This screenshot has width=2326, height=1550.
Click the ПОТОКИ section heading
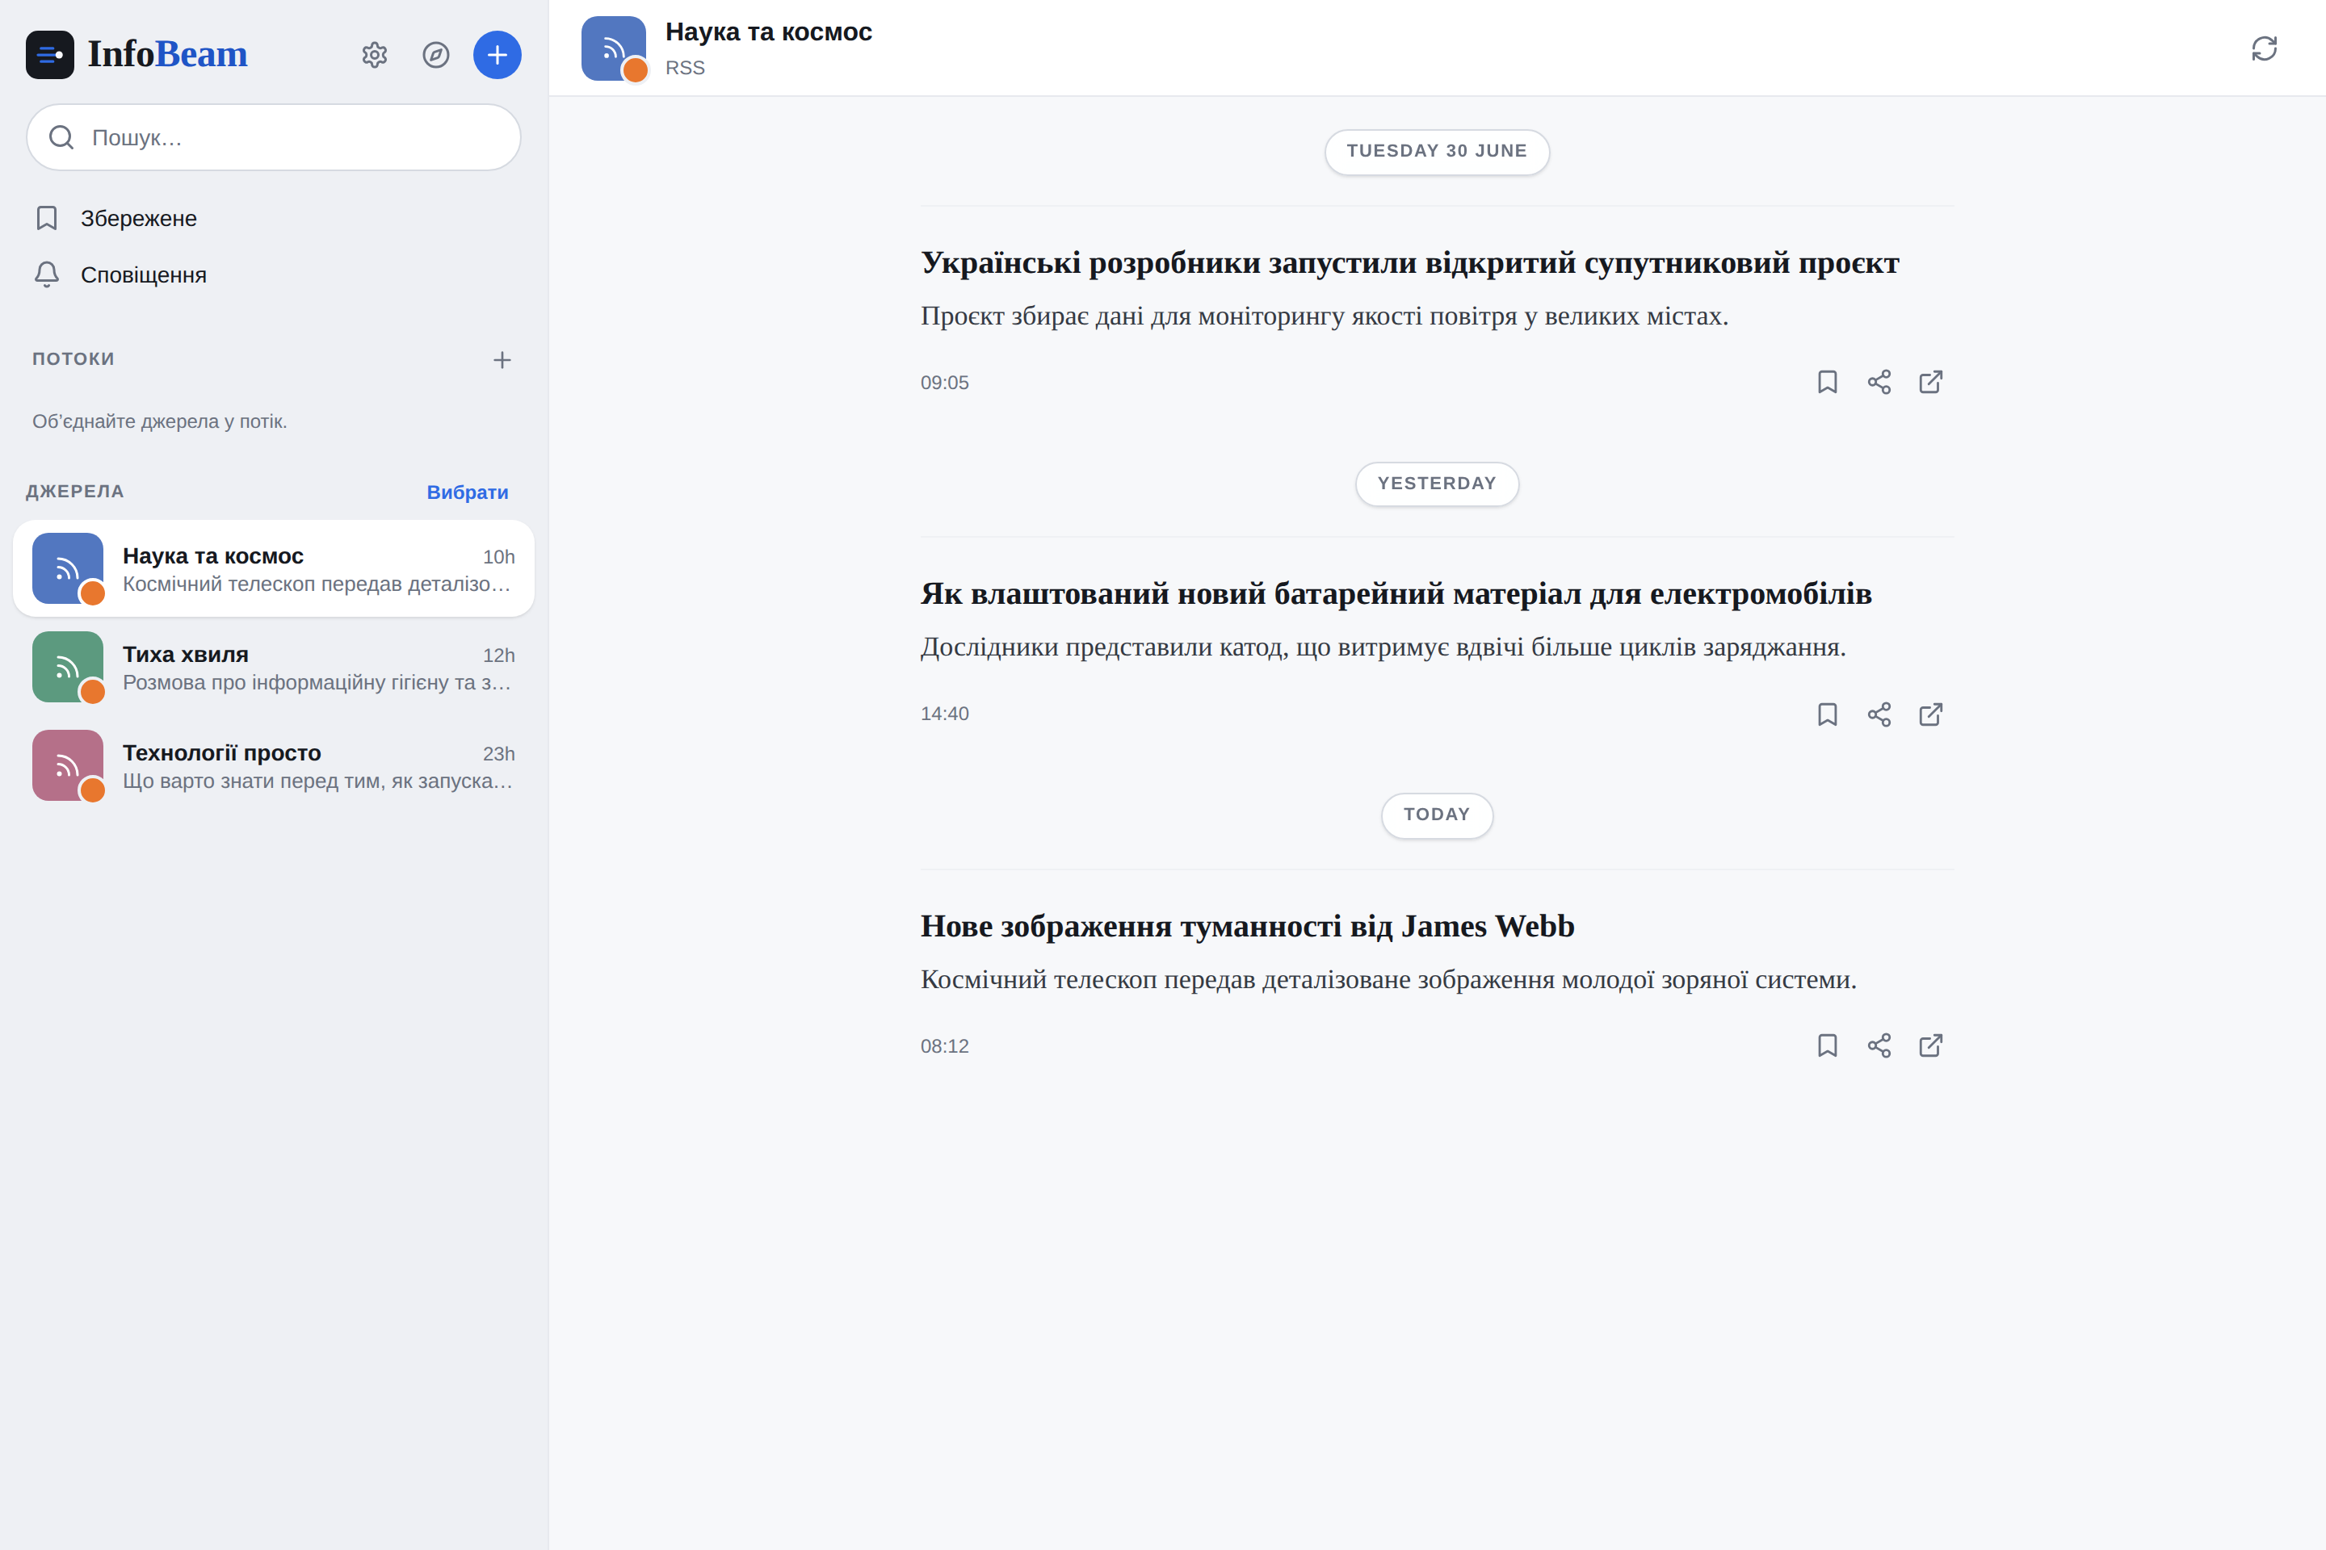pyautogui.click(x=74, y=358)
